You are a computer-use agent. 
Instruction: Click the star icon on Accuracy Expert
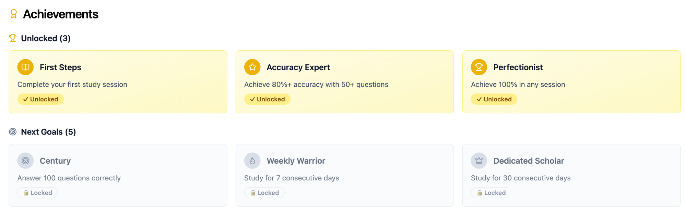pyautogui.click(x=252, y=67)
